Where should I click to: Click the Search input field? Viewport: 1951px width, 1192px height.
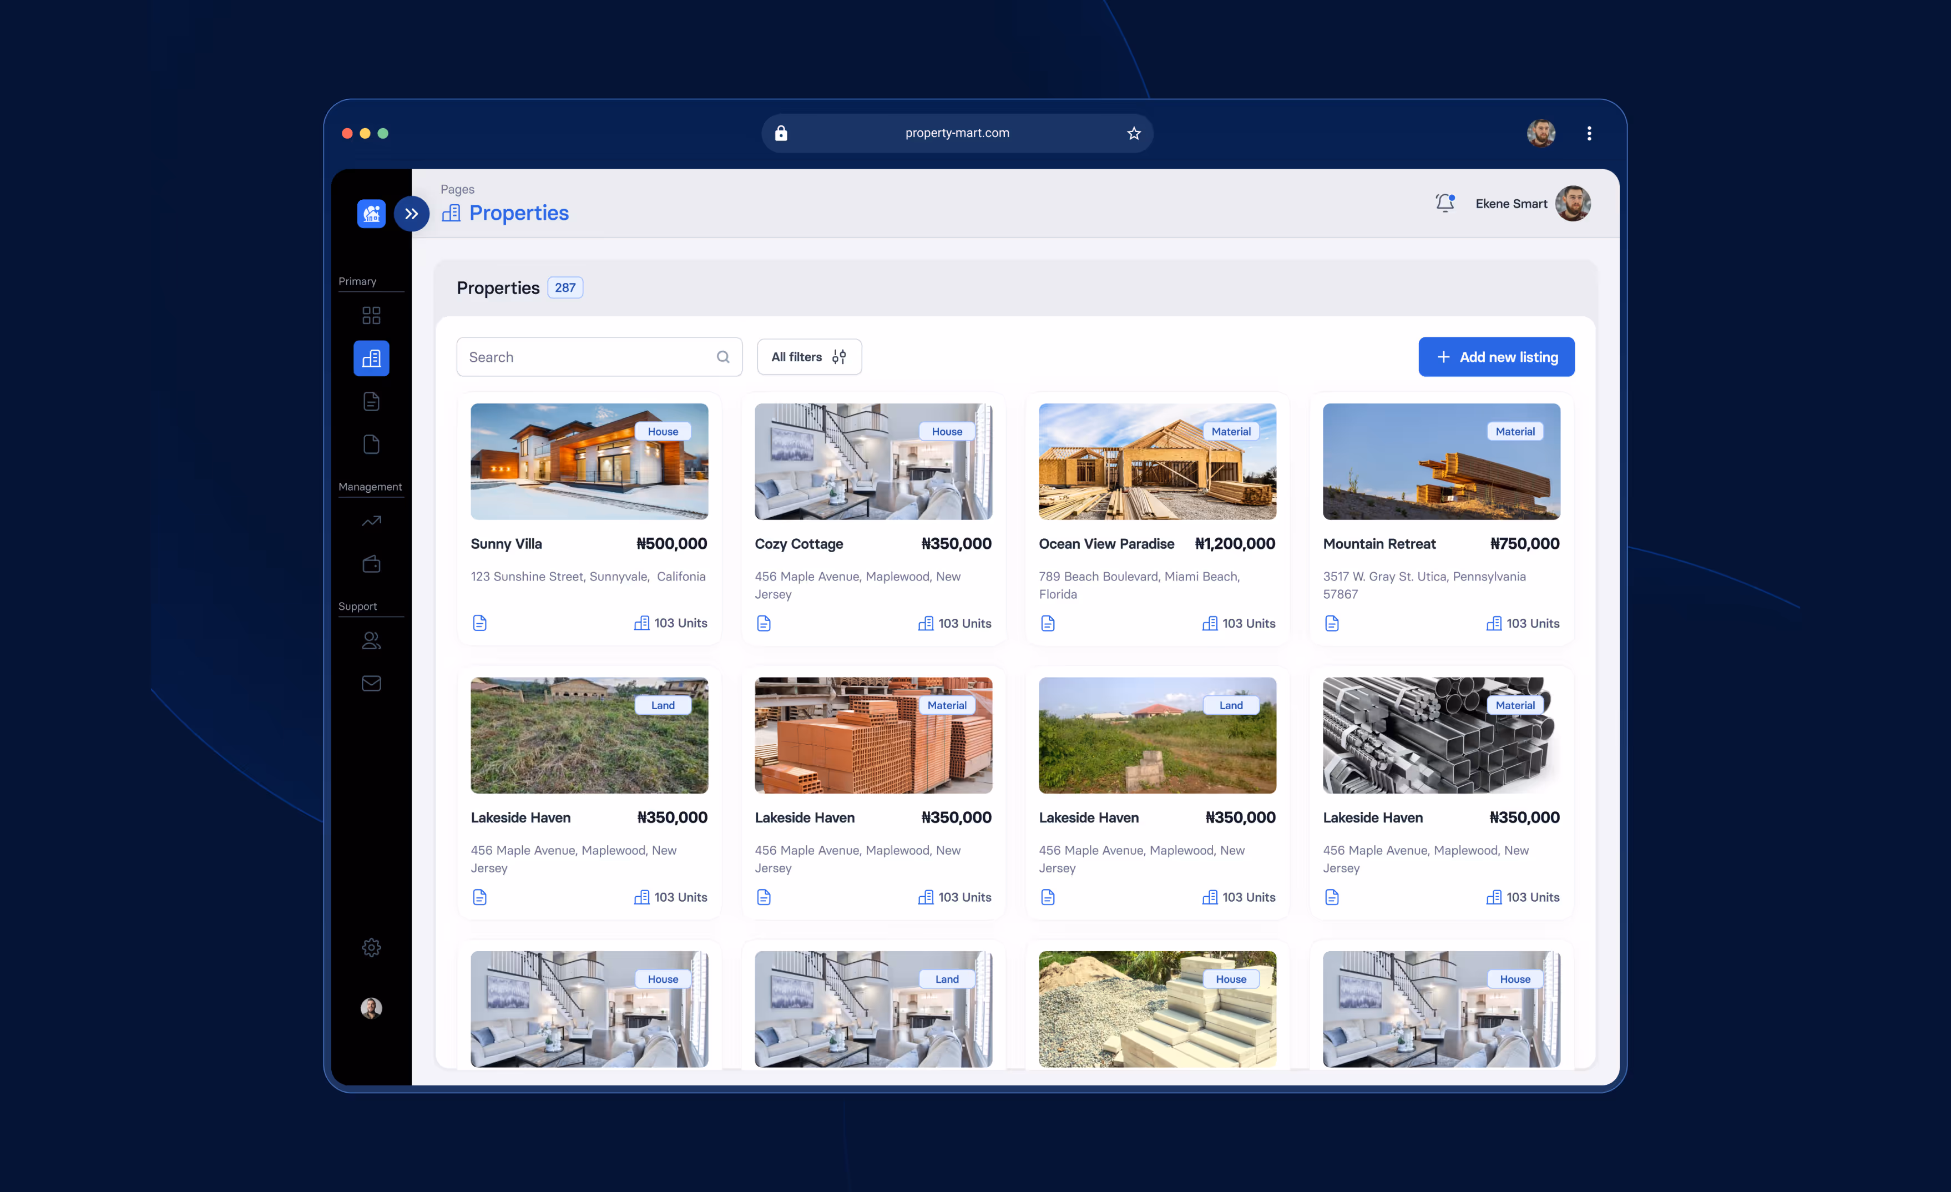coord(590,356)
